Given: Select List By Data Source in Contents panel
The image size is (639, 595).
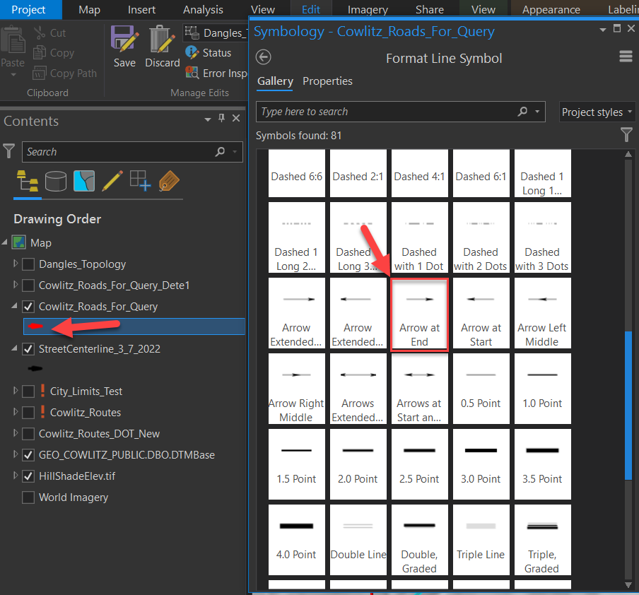Looking at the screenshot, I should [x=56, y=181].
